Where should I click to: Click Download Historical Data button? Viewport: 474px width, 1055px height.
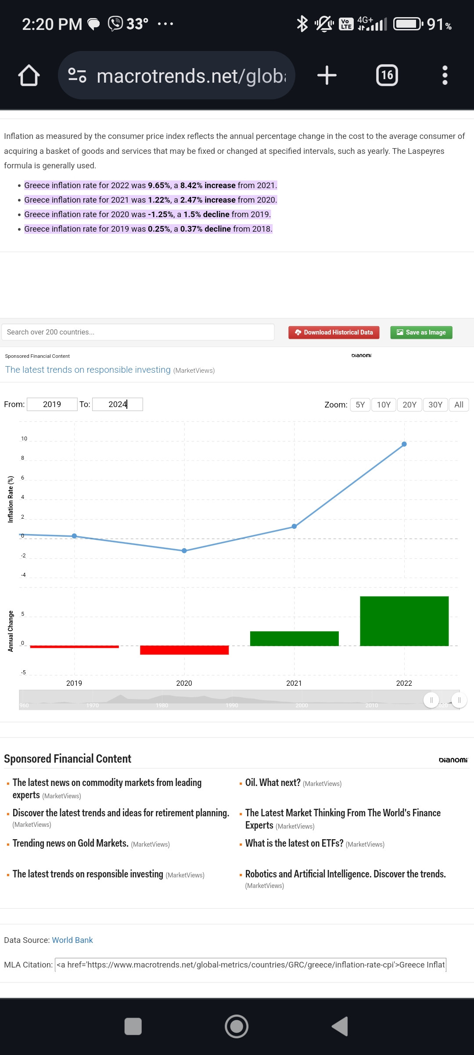334,332
